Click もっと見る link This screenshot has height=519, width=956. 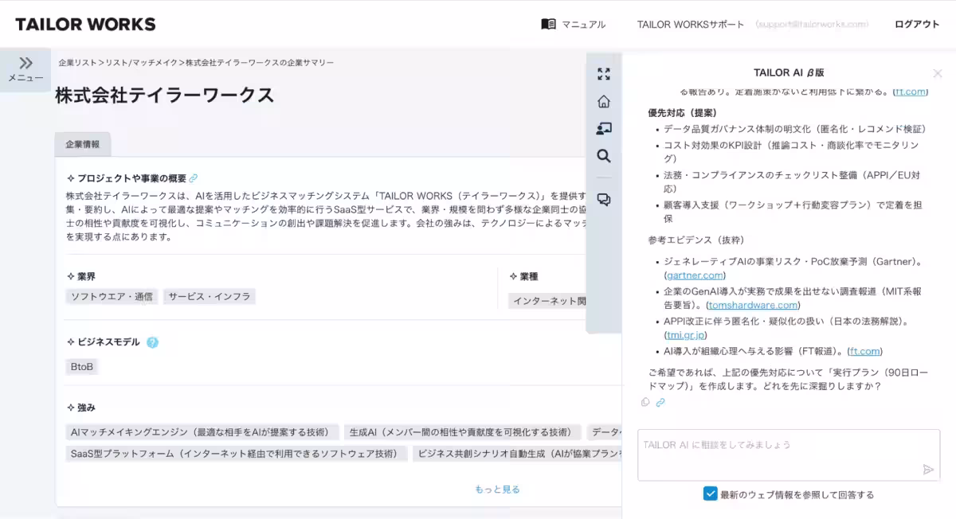point(497,490)
